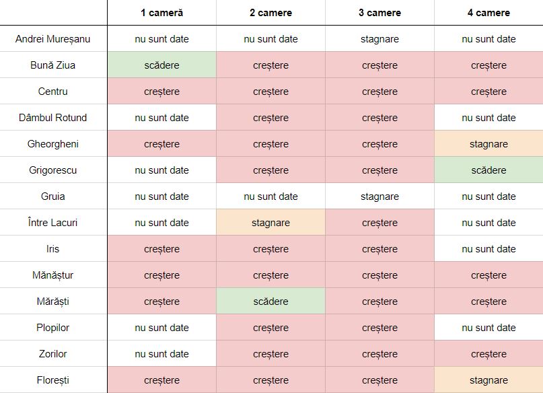Click orange "stagnare" cell in Gheorgheni row

(x=488, y=144)
